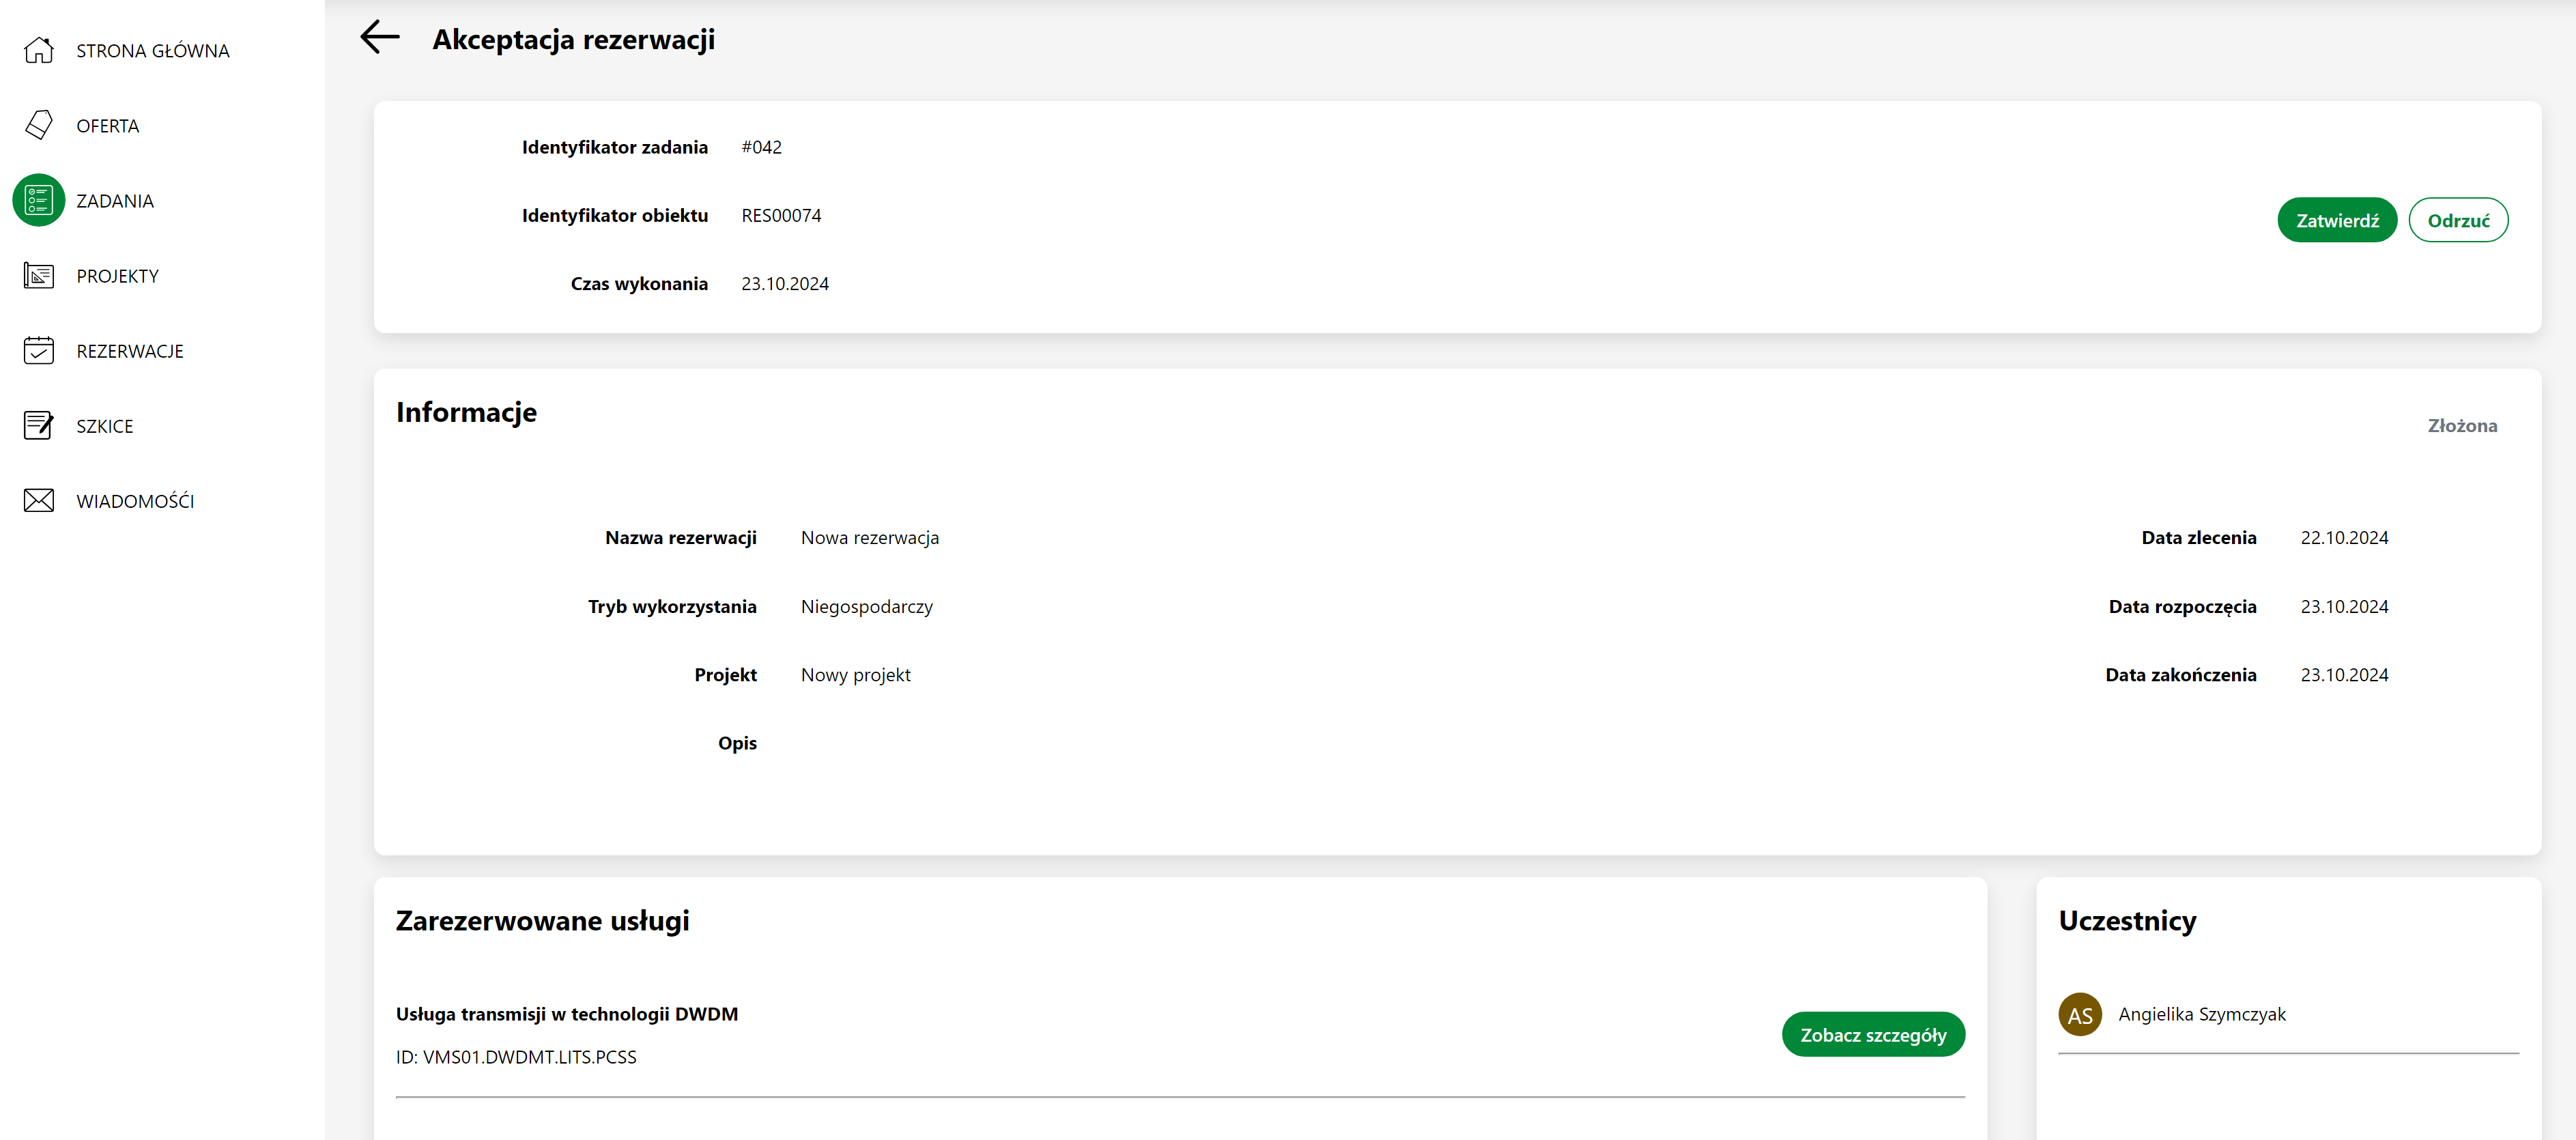Click the Identyfikator zadania label

click(x=615, y=147)
